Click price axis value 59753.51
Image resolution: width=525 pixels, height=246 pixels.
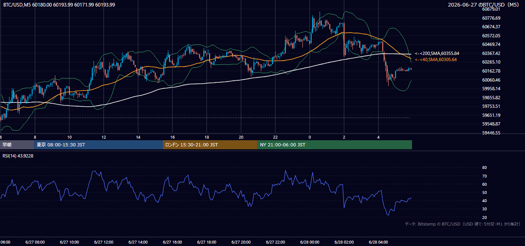[491, 106]
